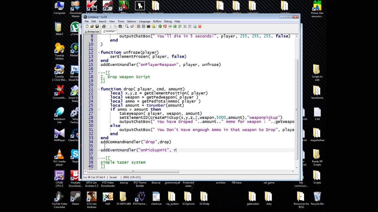The height and width of the screenshot is (212, 378).
Task: Open the Edit menu
Action: tap(94, 21)
